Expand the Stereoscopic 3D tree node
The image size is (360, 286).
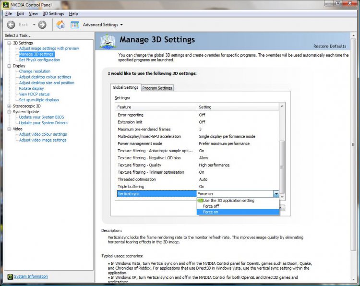[9, 106]
